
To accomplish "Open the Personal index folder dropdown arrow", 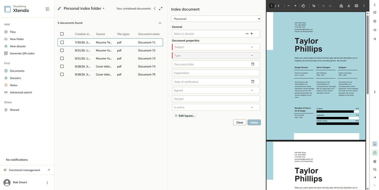I will pos(104,9).
